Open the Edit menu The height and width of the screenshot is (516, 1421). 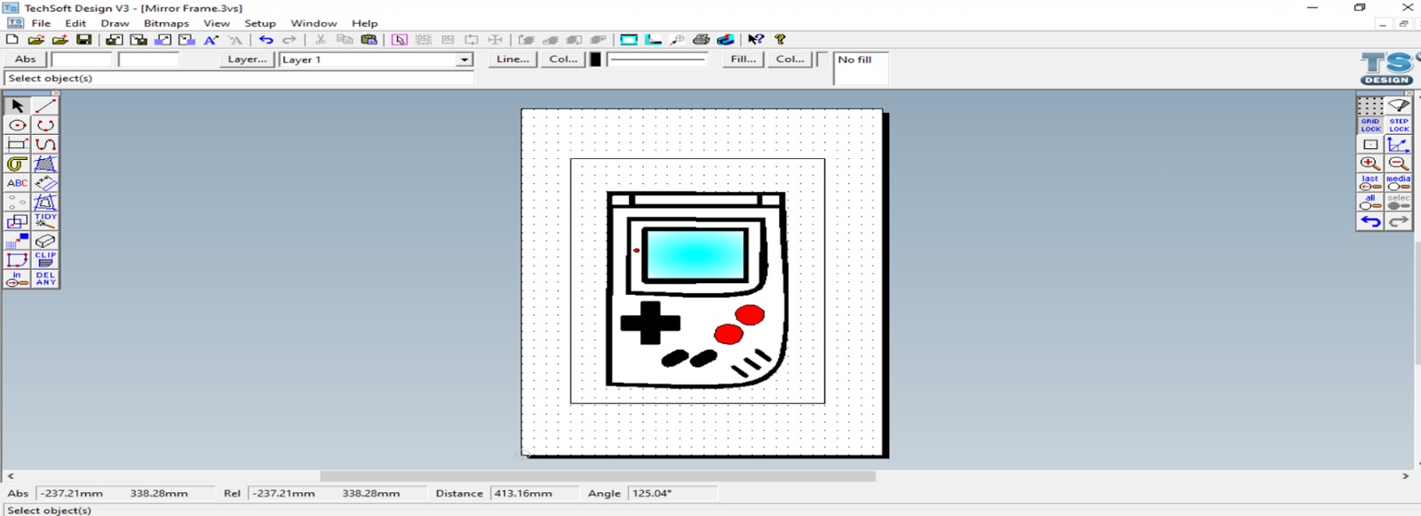[x=75, y=23]
